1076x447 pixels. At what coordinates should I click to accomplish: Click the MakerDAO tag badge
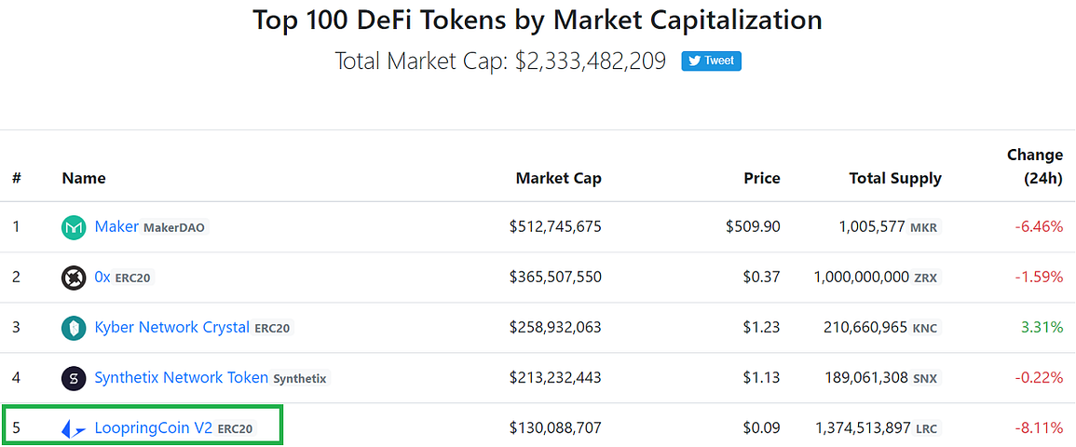tap(173, 227)
